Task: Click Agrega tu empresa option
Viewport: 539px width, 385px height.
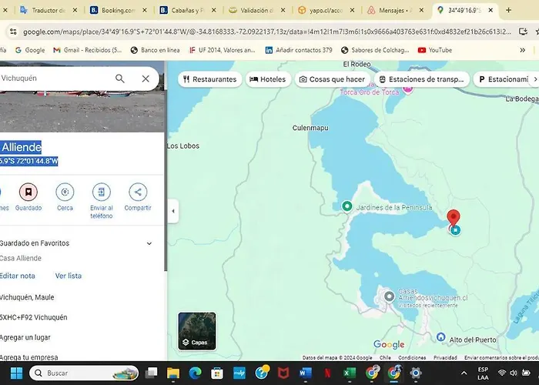Action: [x=29, y=357]
